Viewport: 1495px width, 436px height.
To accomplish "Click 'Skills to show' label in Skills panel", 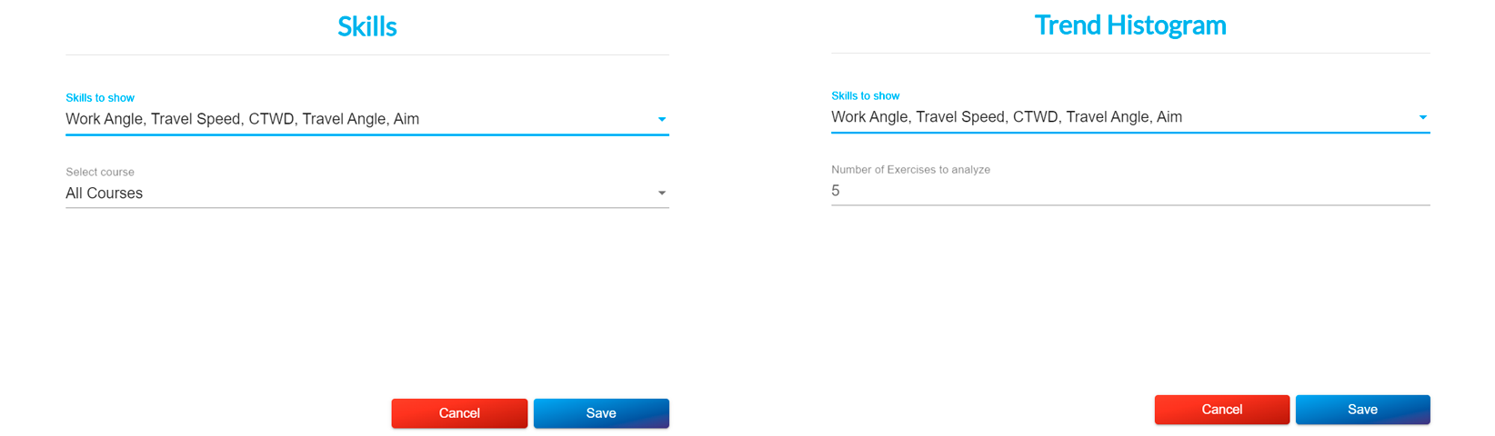I will [100, 98].
